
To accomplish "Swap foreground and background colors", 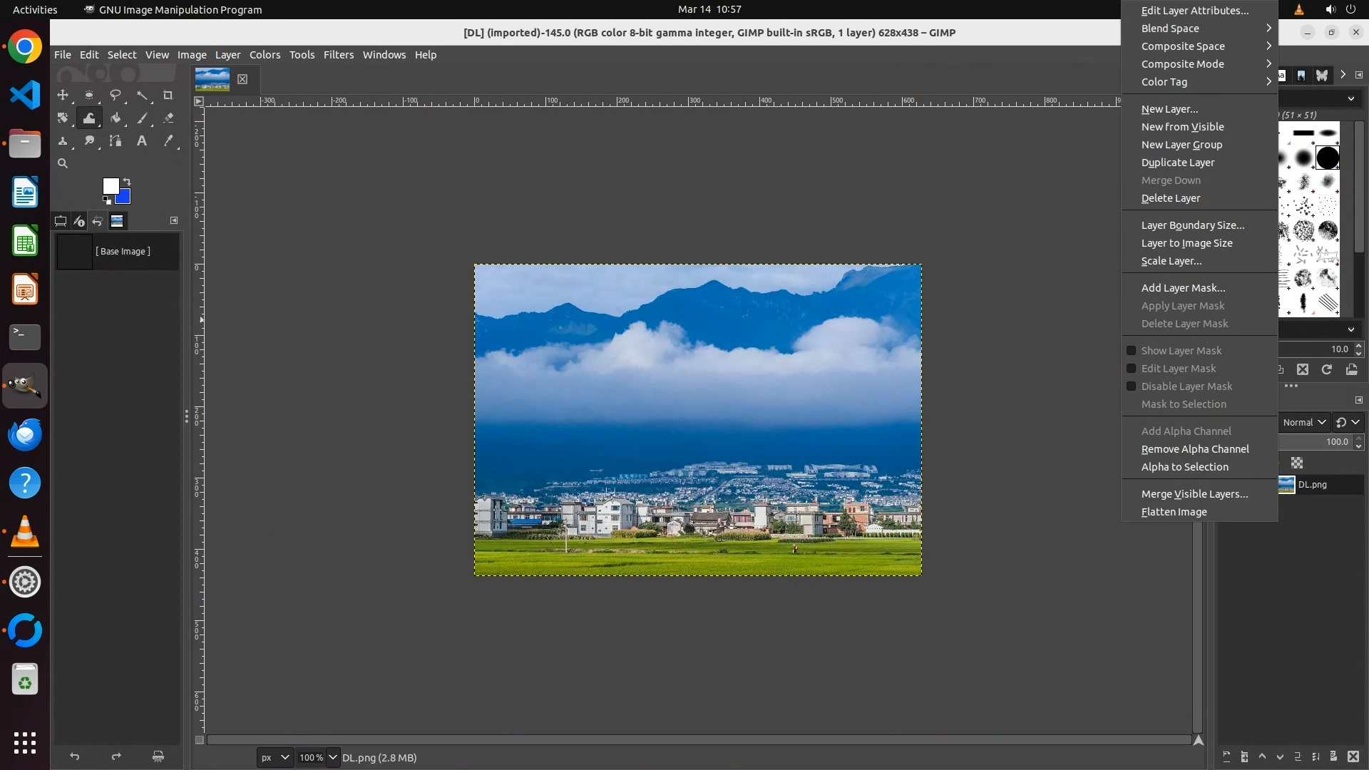I will 127,181.
